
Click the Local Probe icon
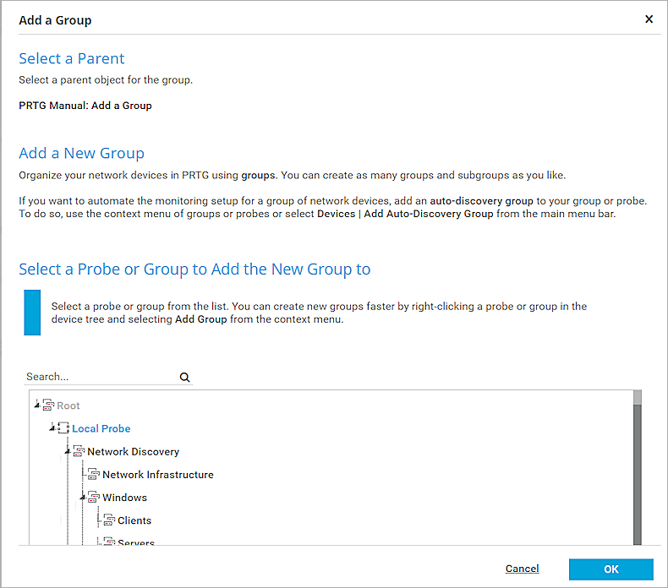pos(63,428)
